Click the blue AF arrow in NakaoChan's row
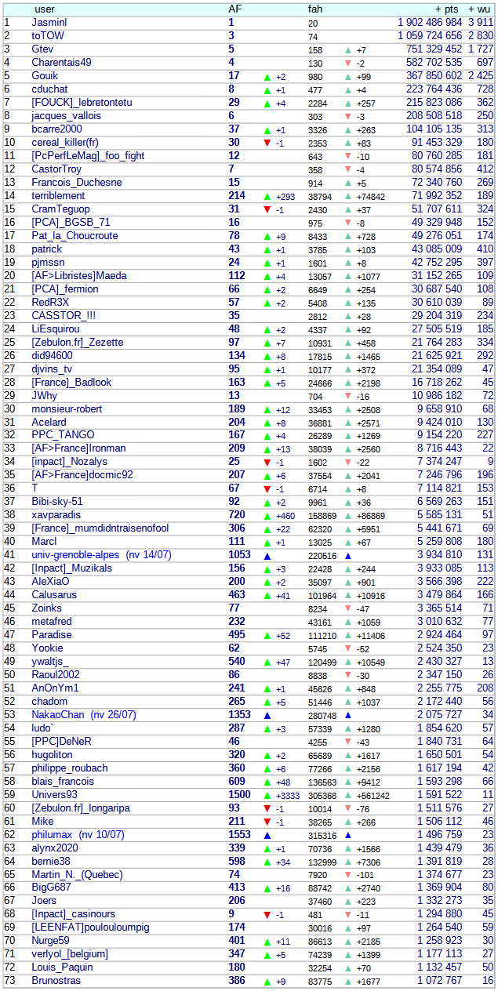Screen dimensions: 498x991 pos(267,716)
